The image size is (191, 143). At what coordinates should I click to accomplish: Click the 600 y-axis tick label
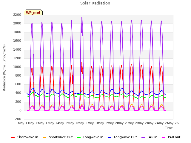pos(18,84)
